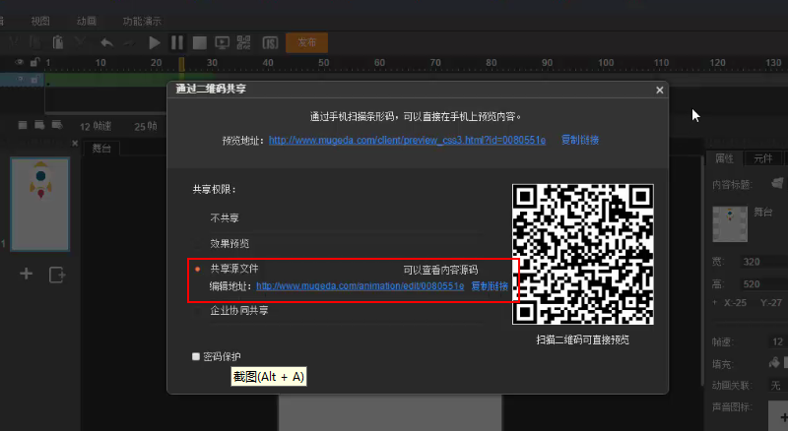The image size is (788, 431).
Task: Click the Y:-27 coordinate text
Action: pos(771,303)
